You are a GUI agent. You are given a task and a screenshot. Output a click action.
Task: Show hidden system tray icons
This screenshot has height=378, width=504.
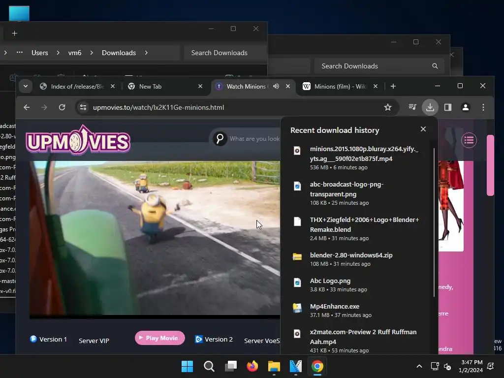(419, 366)
